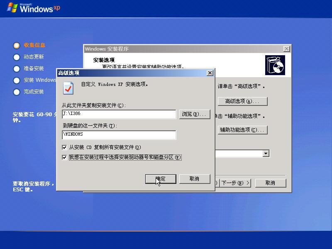Toggle the copy-from-CD checkbox back on
The image size is (332, 249).
(65, 147)
